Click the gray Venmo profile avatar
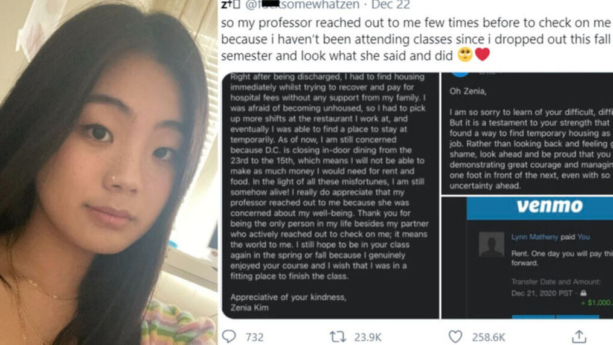Screen dimensions: 613x345 (x=492, y=245)
